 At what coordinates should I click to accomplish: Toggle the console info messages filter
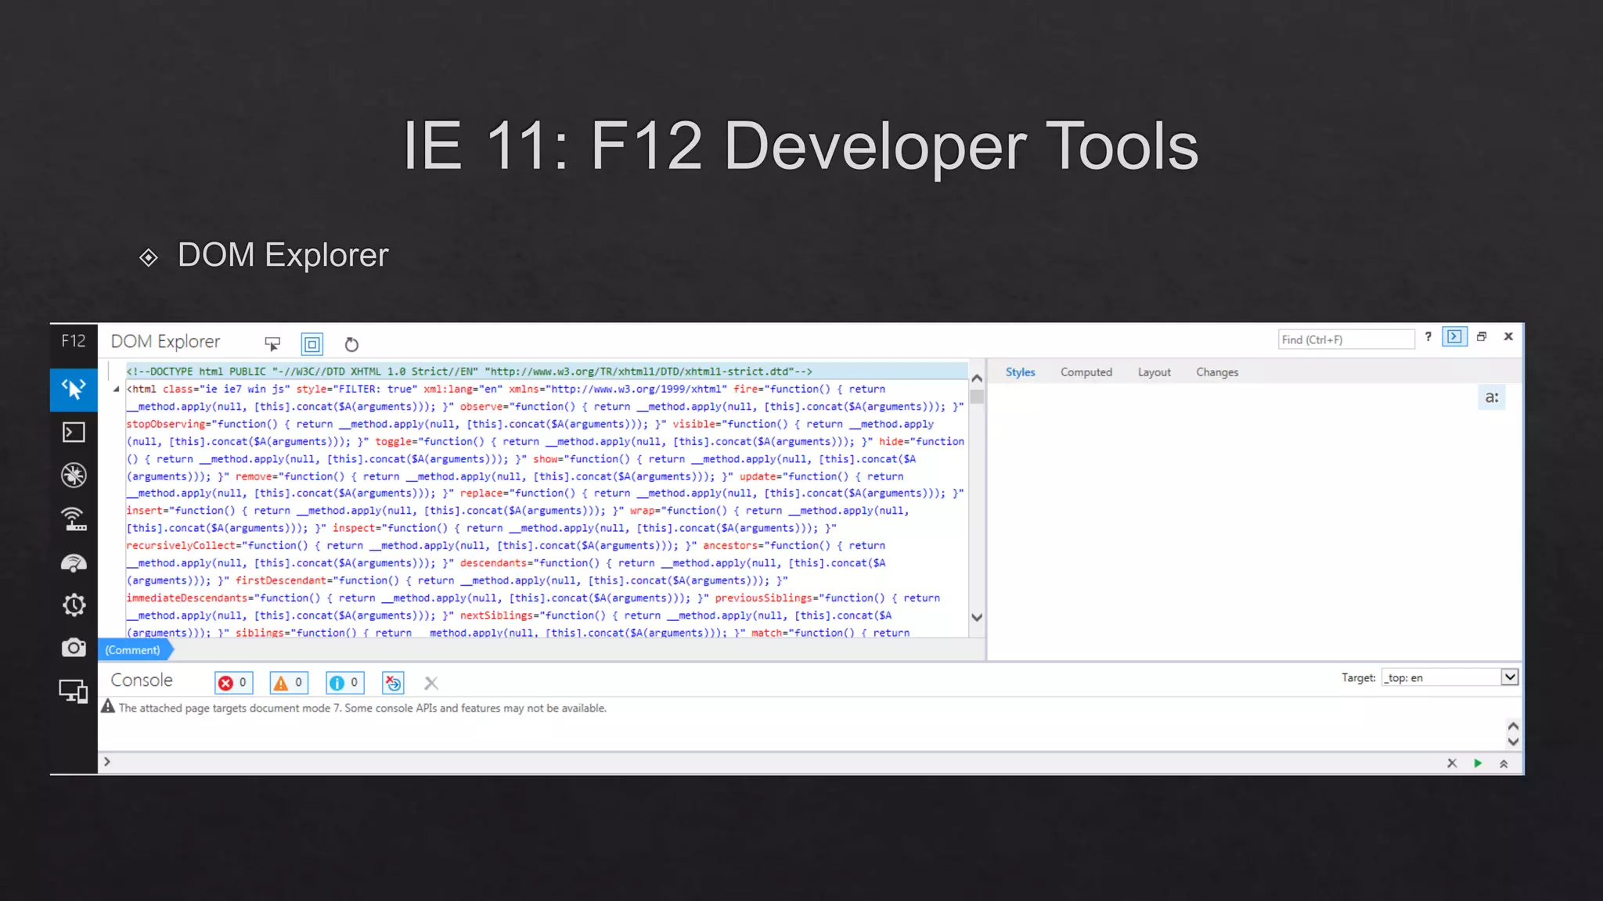coord(344,683)
